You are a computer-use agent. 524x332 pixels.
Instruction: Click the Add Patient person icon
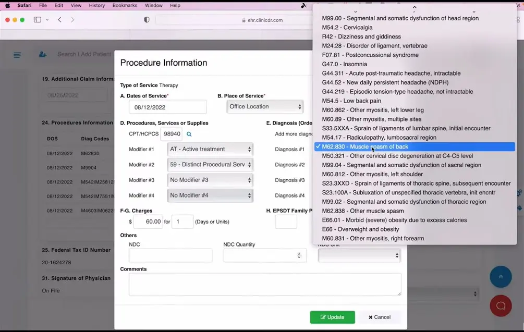42,54
